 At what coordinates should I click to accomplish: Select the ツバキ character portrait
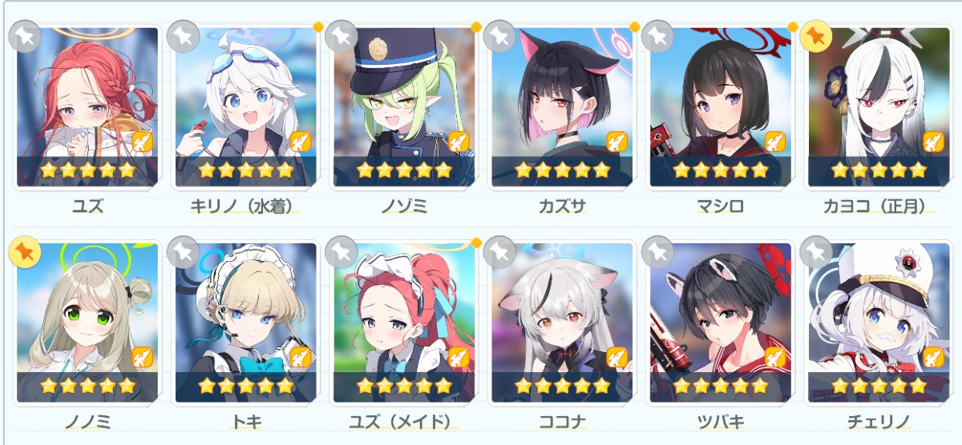pyautogui.click(x=720, y=323)
